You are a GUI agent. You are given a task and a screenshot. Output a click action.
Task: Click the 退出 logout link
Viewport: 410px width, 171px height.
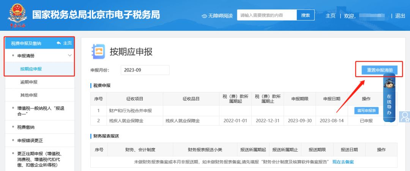click(400, 16)
